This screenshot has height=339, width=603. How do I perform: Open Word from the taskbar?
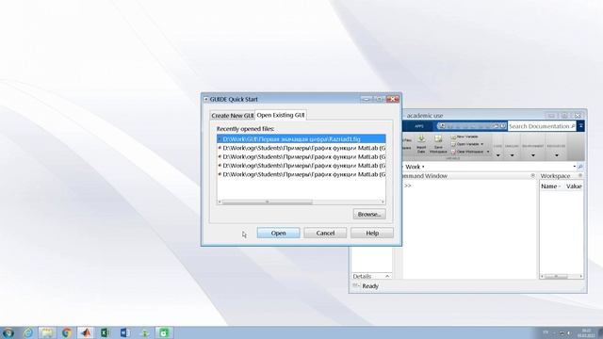[x=124, y=332]
